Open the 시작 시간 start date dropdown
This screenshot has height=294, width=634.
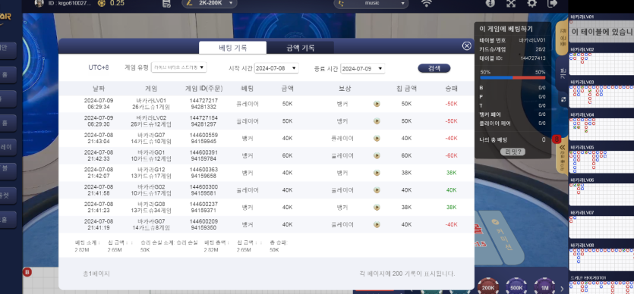click(x=276, y=68)
